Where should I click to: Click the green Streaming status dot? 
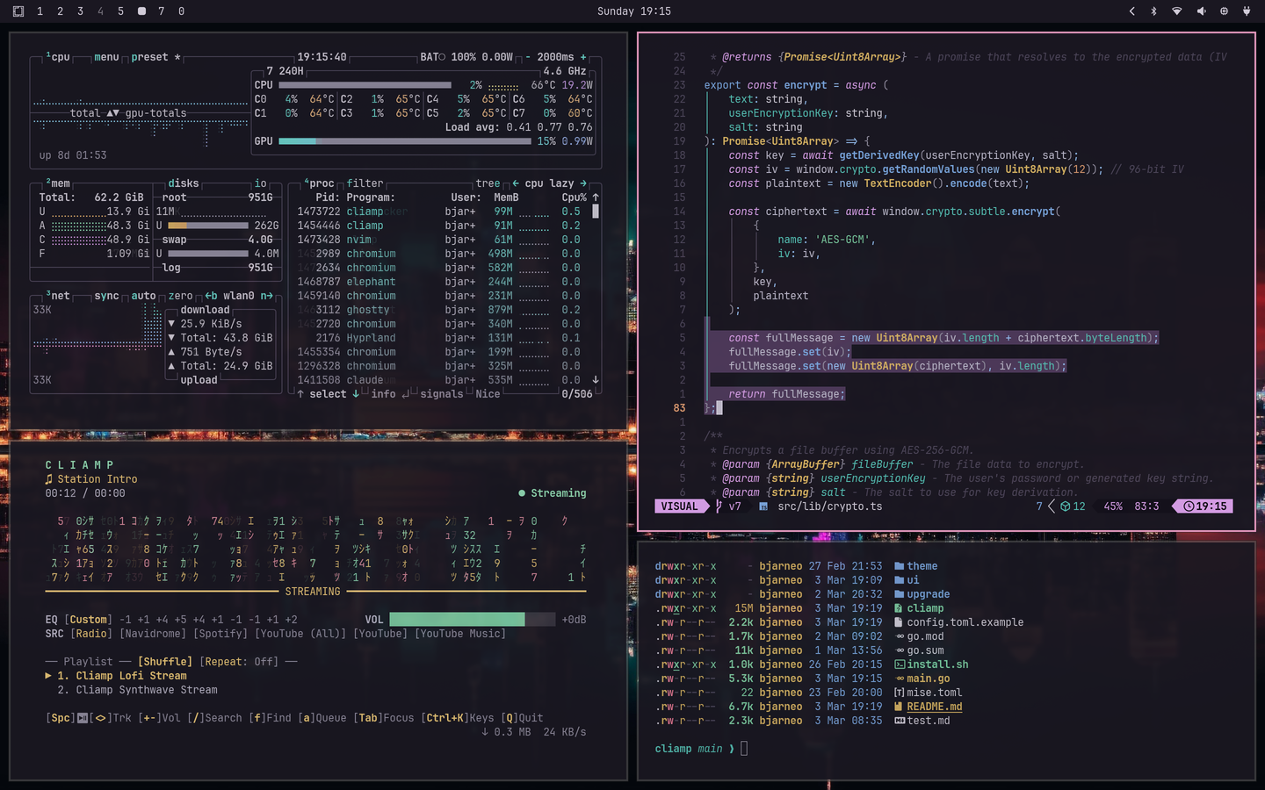pos(522,493)
